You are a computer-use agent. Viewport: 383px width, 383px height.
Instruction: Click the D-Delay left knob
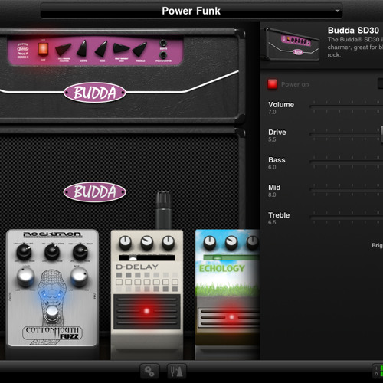tap(126, 242)
